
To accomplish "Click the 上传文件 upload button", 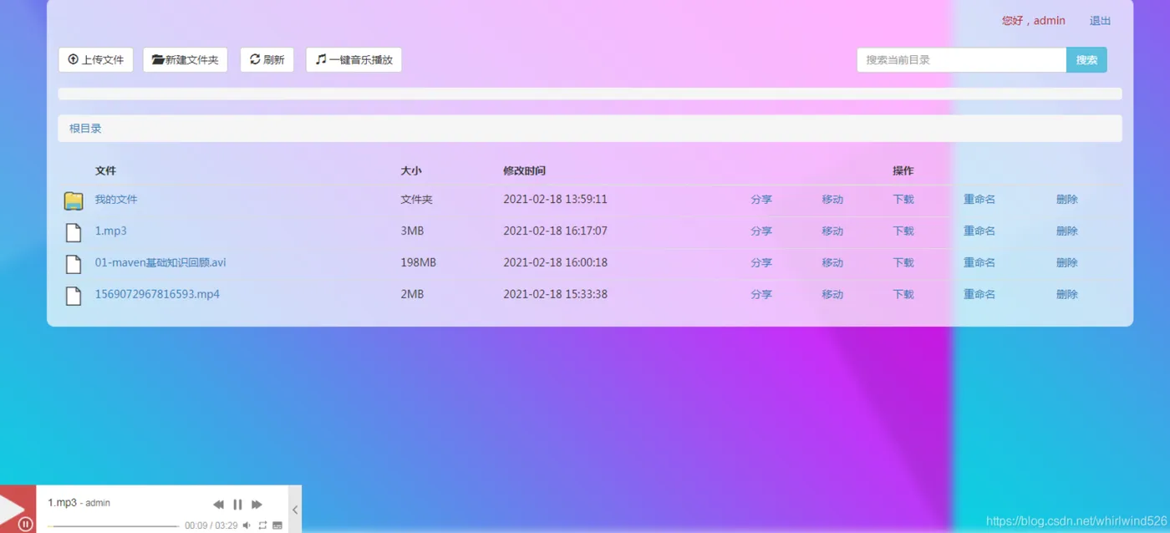I will point(96,60).
